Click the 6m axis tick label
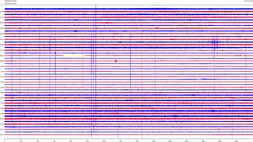Screen dimensions: 253x142 (x=54, y=141)
